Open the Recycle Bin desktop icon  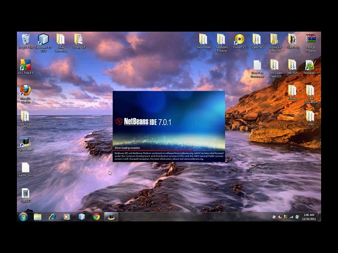26,41
